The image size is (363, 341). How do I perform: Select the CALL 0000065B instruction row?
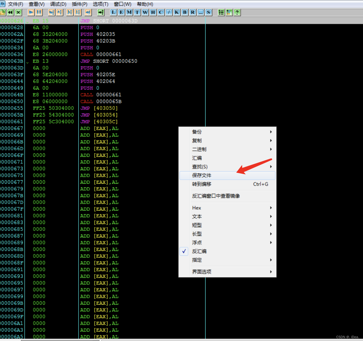click(101, 101)
